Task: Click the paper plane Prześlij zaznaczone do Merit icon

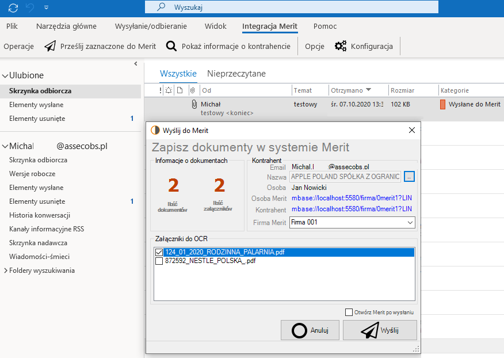Action: pyautogui.click(x=51, y=46)
